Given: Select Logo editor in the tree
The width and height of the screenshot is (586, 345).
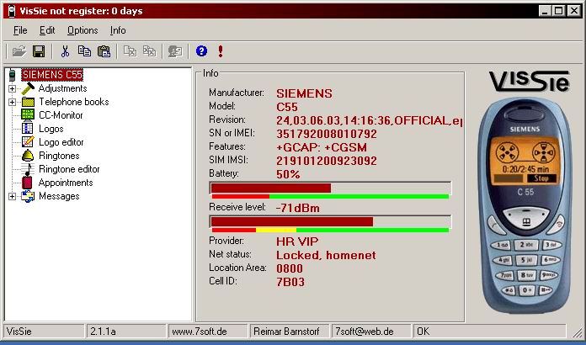Looking at the screenshot, I should click(x=61, y=142).
